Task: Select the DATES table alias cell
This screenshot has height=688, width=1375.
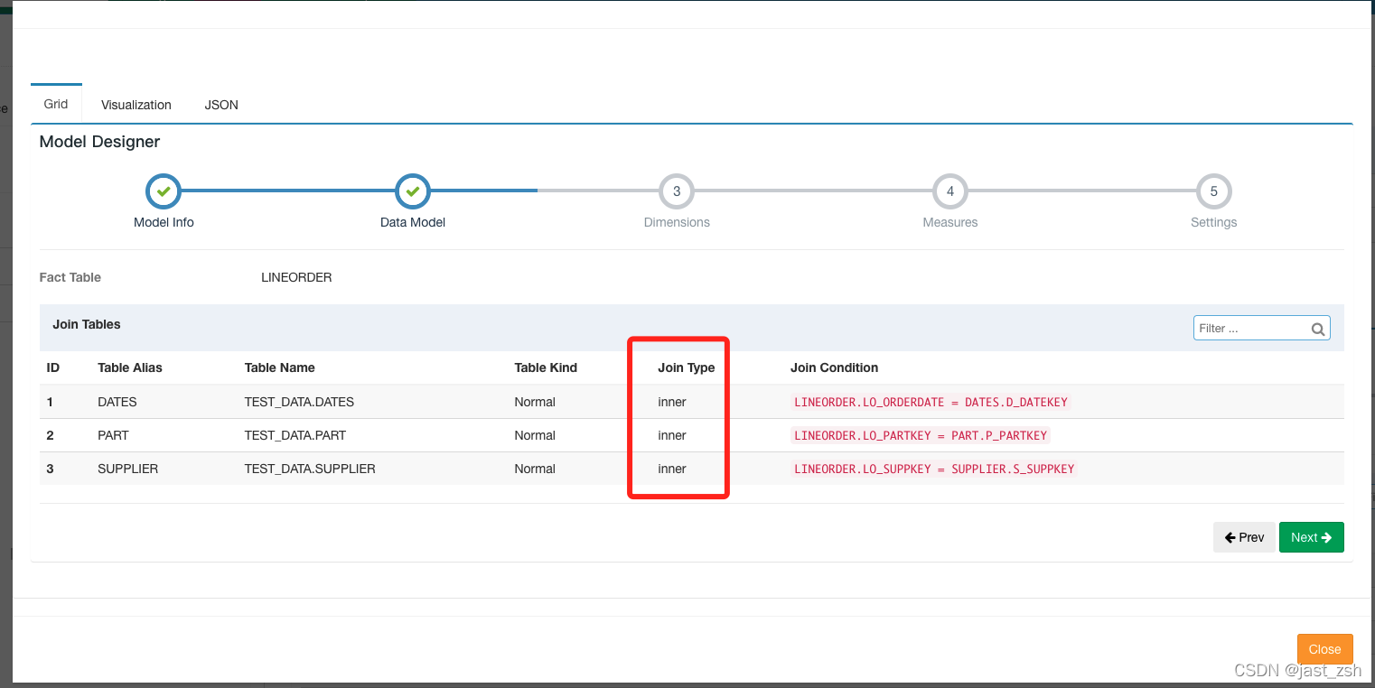Action: click(x=117, y=402)
